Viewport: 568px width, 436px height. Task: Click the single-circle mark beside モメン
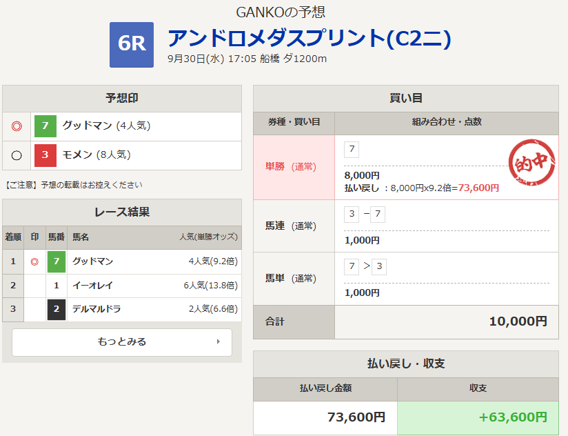pos(17,155)
